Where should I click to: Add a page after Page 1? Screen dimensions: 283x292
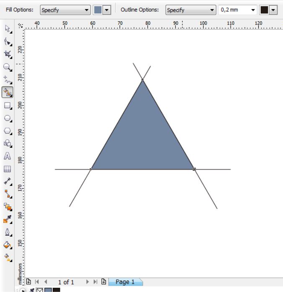104,282
